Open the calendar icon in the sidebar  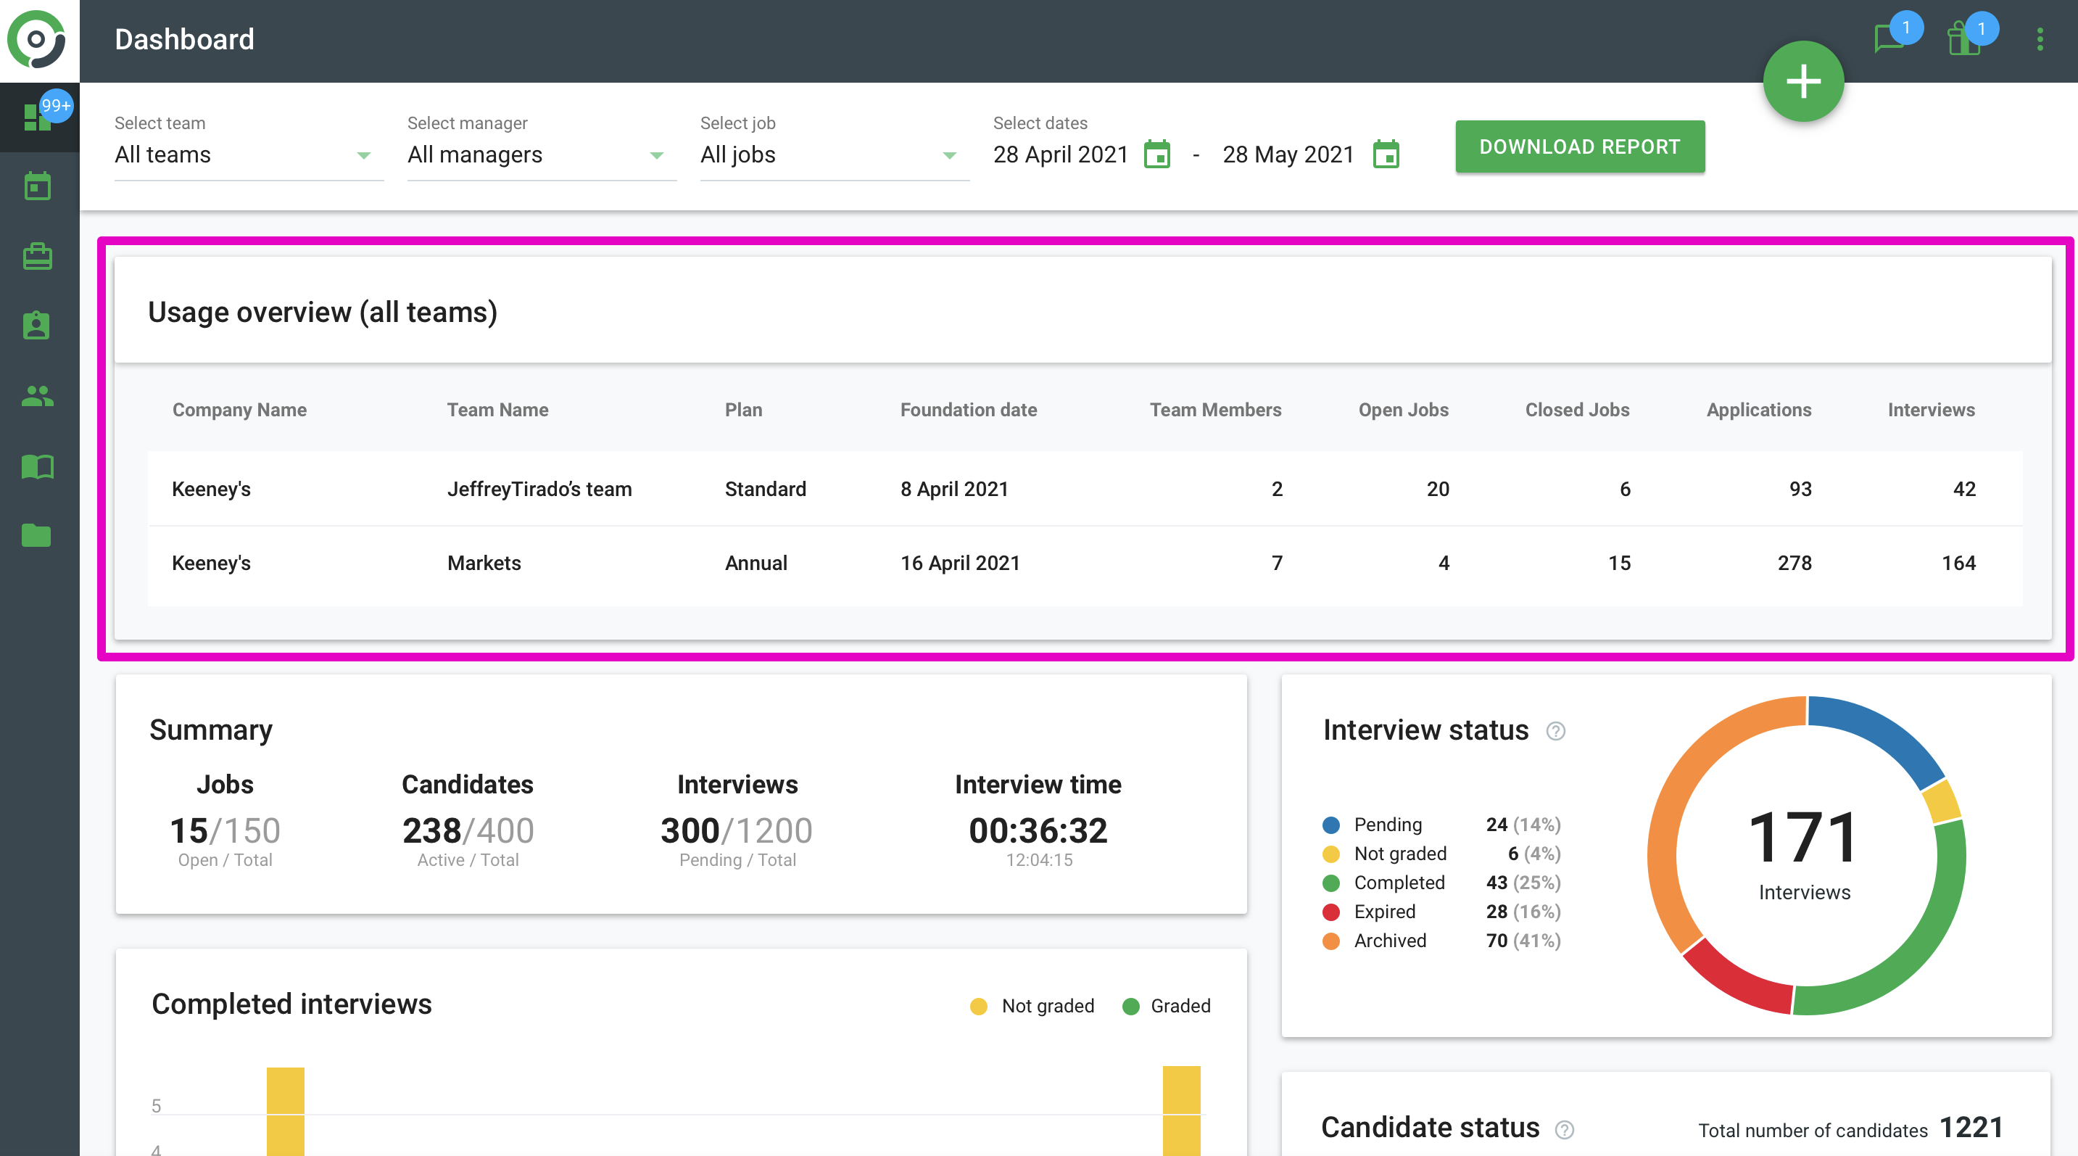[37, 186]
